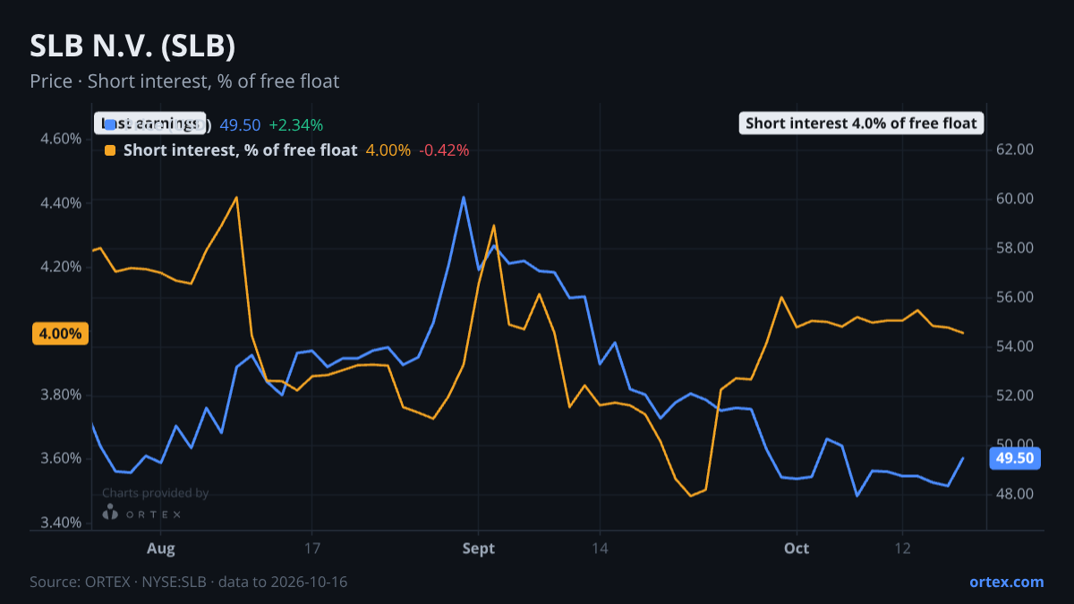Click the 'Source: ORTEX · NYSE:SLB' footer text
This screenshot has height=604, width=1074.
click(x=118, y=582)
